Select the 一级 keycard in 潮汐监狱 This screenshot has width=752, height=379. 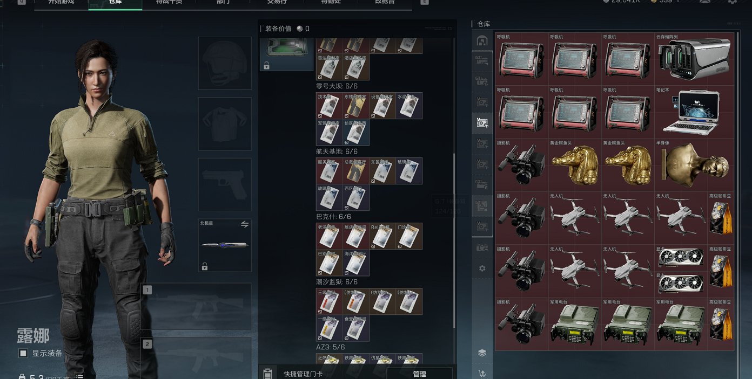pos(330,328)
